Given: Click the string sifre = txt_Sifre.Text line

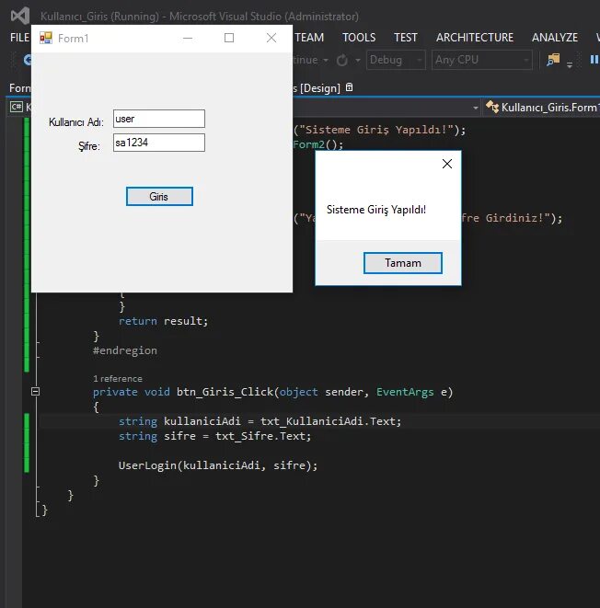Looking at the screenshot, I should [x=214, y=436].
